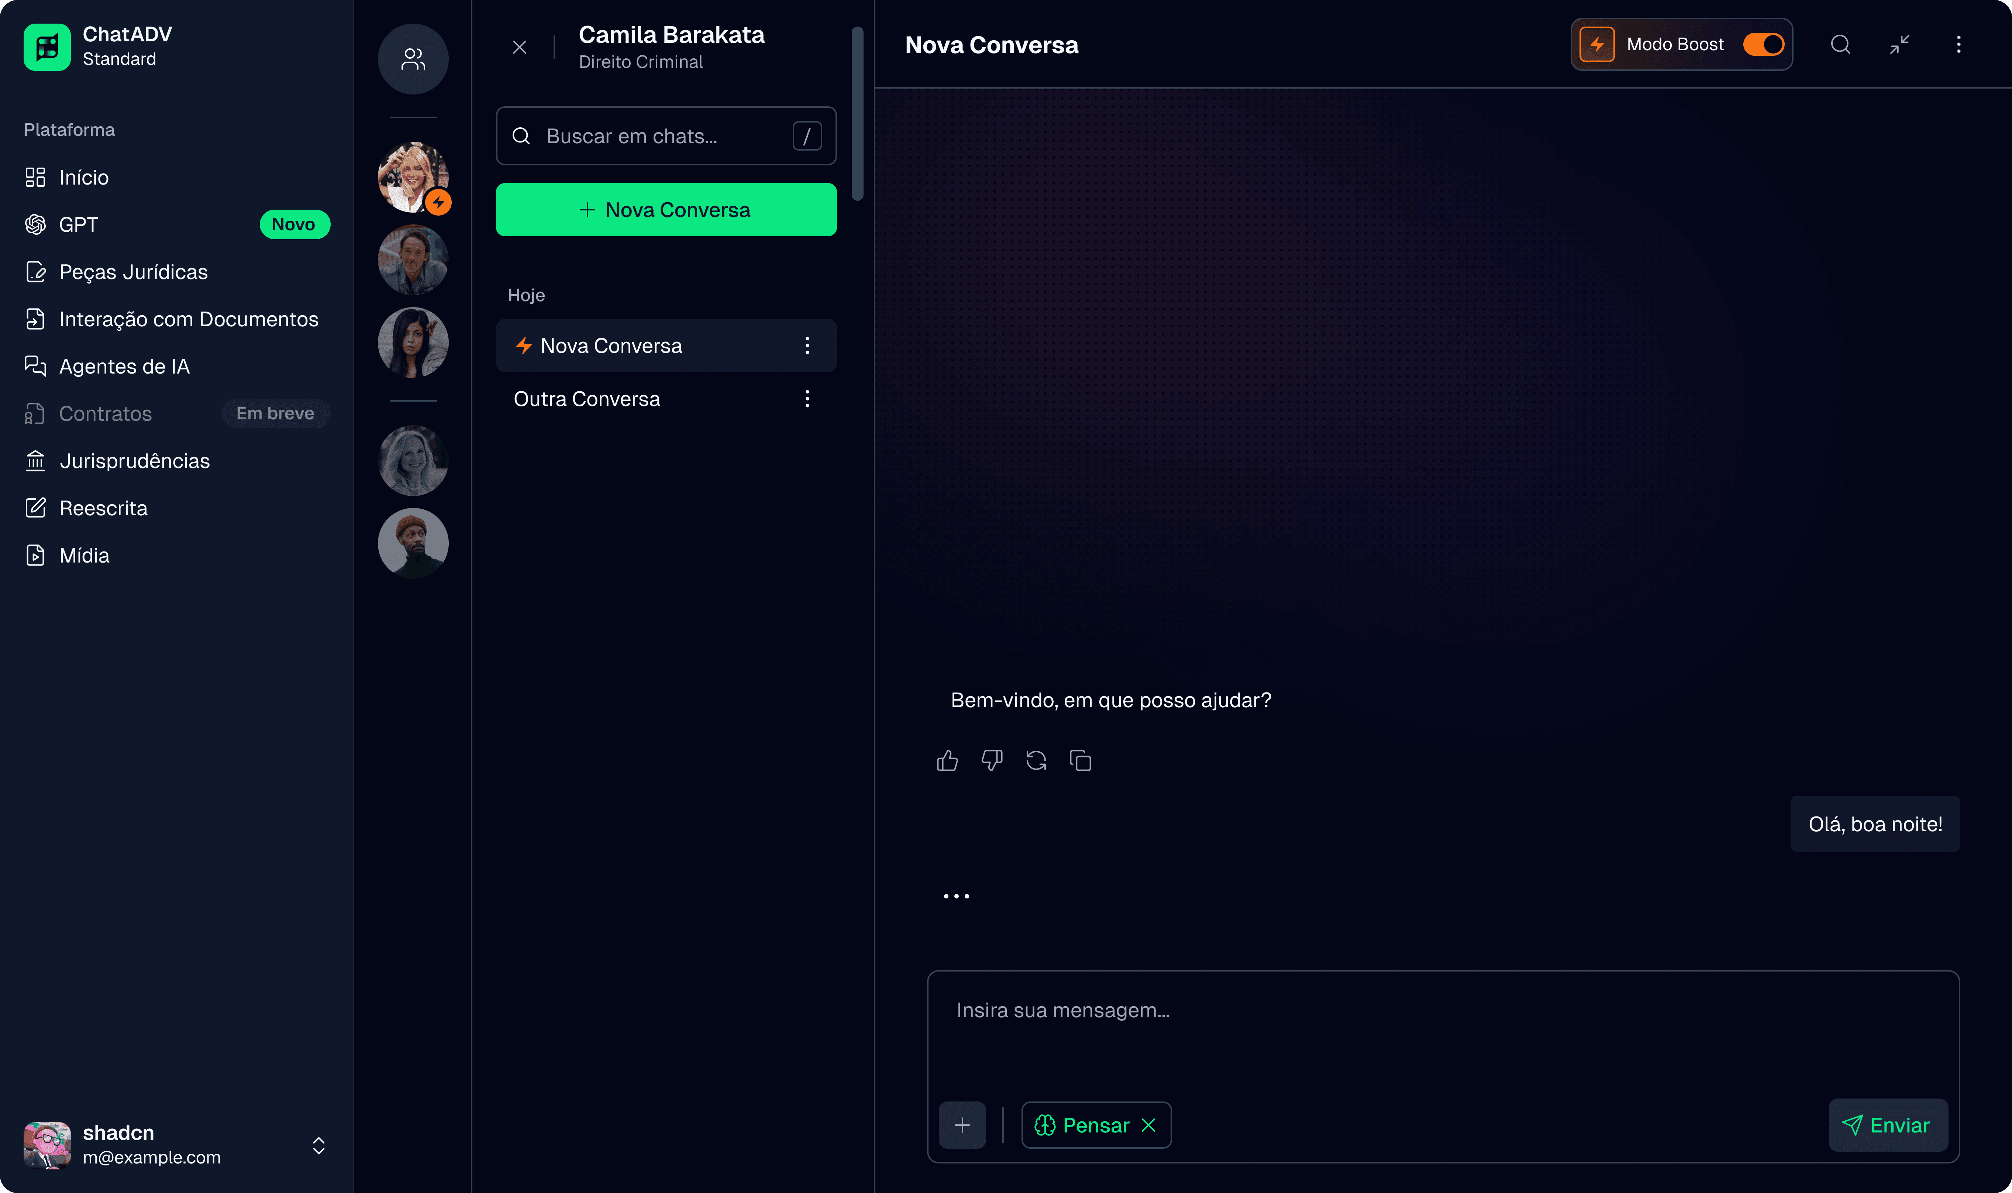Go to Peças Jurídicas section

[133, 272]
